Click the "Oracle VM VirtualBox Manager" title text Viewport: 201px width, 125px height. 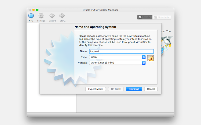tap(100, 10)
